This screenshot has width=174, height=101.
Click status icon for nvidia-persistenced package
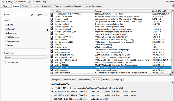click(x=52, y=73)
